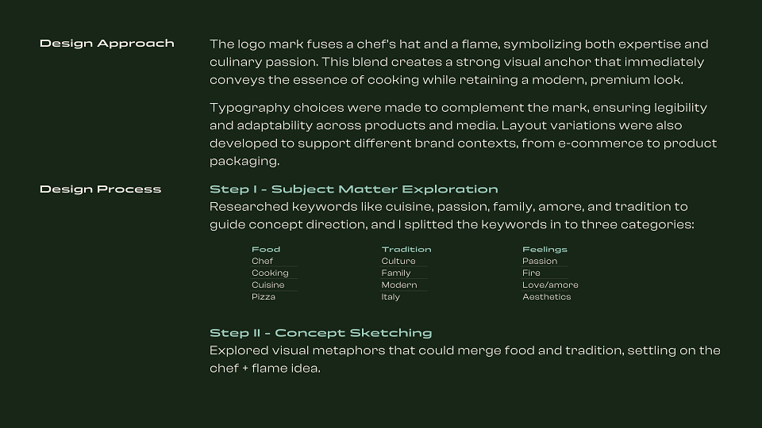Choose the Fire keyword
The width and height of the screenshot is (762, 428).
coord(531,273)
